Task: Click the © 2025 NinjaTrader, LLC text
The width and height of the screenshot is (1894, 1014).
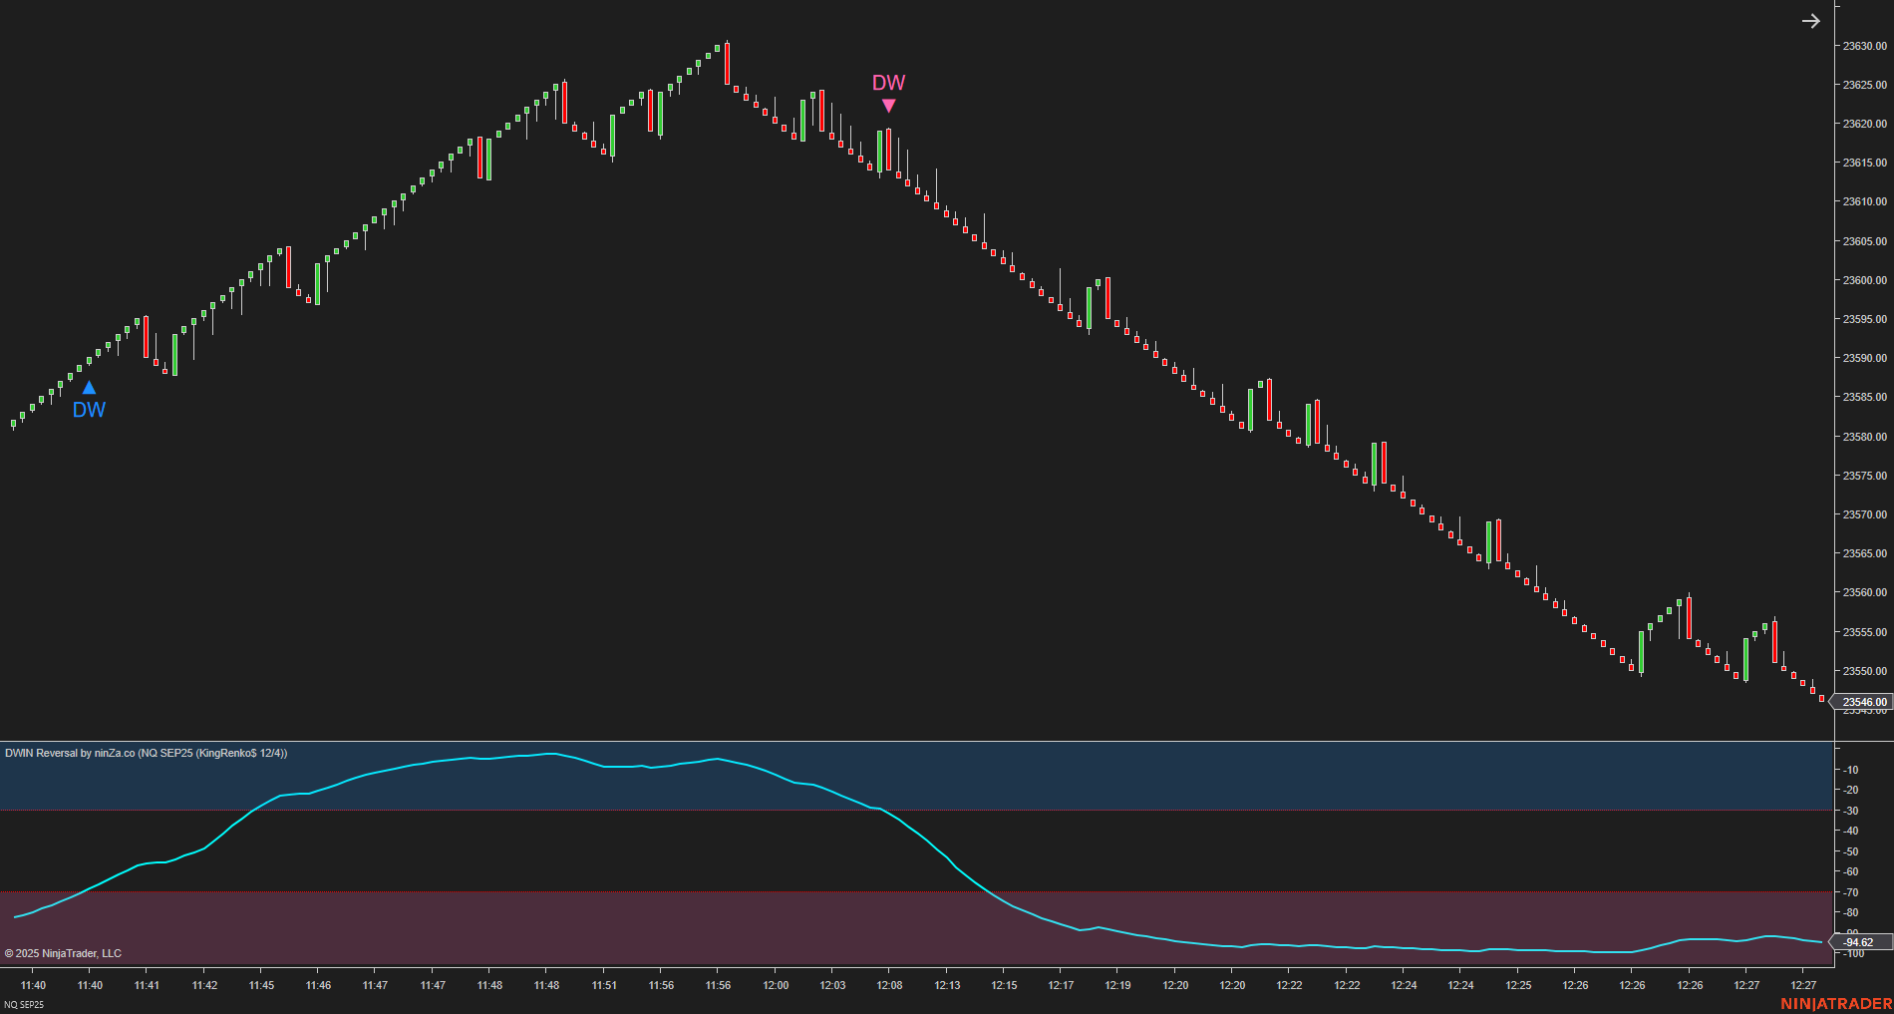Action: point(62,952)
